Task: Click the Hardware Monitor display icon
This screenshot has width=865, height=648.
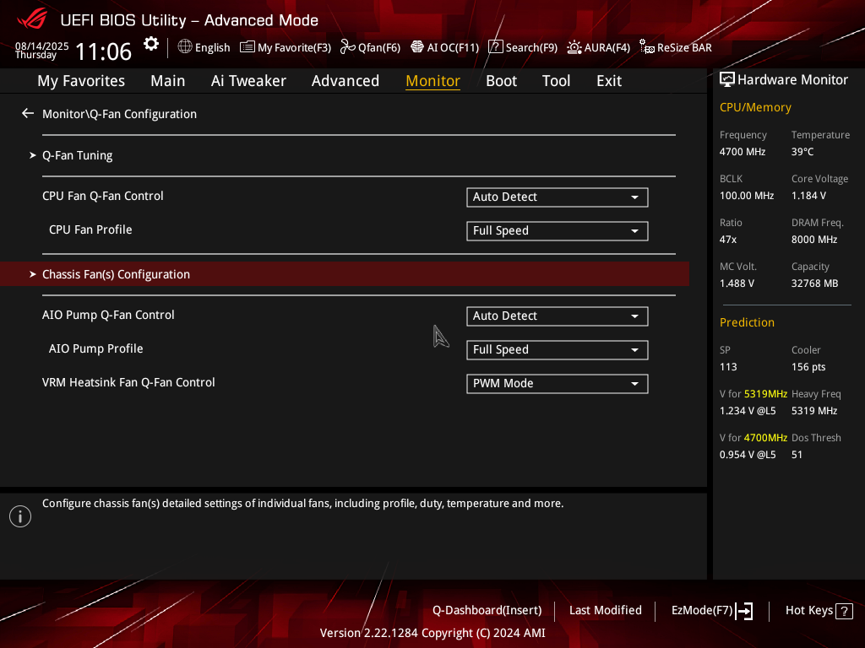Action: click(x=727, y=80)
